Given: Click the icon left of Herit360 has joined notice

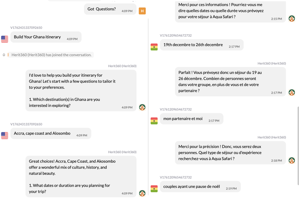Looking at the screenshot, I should 4,55.
